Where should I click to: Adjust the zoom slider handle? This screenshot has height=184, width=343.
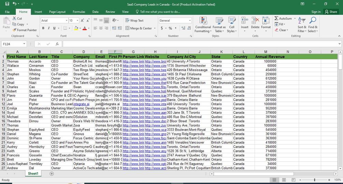[315, 180]
